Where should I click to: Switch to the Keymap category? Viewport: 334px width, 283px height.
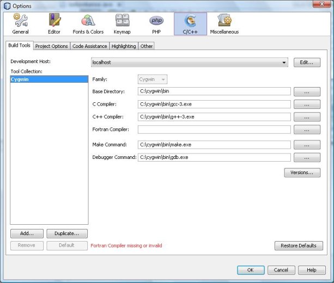(x=122, y=24)
